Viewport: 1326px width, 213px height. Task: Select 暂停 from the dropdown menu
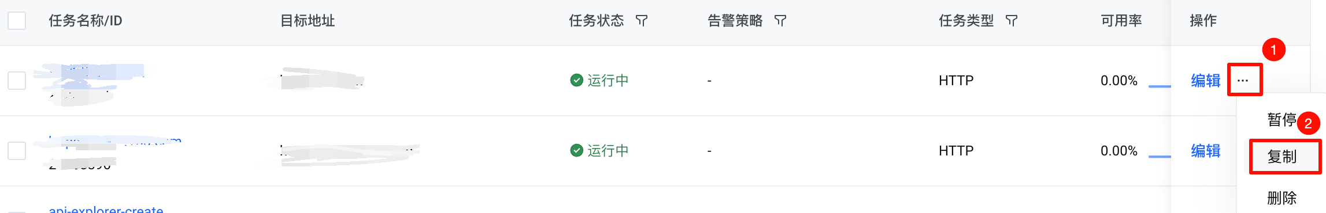point(1282,120)
